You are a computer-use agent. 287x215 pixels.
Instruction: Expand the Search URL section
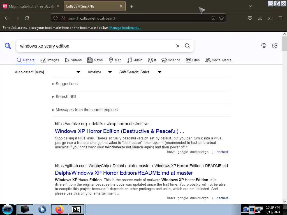65,97
